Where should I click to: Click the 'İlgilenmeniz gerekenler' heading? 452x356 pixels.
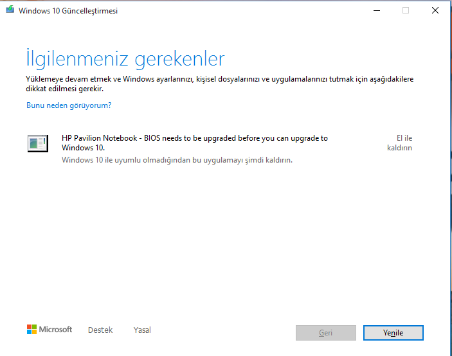[125, 58]
